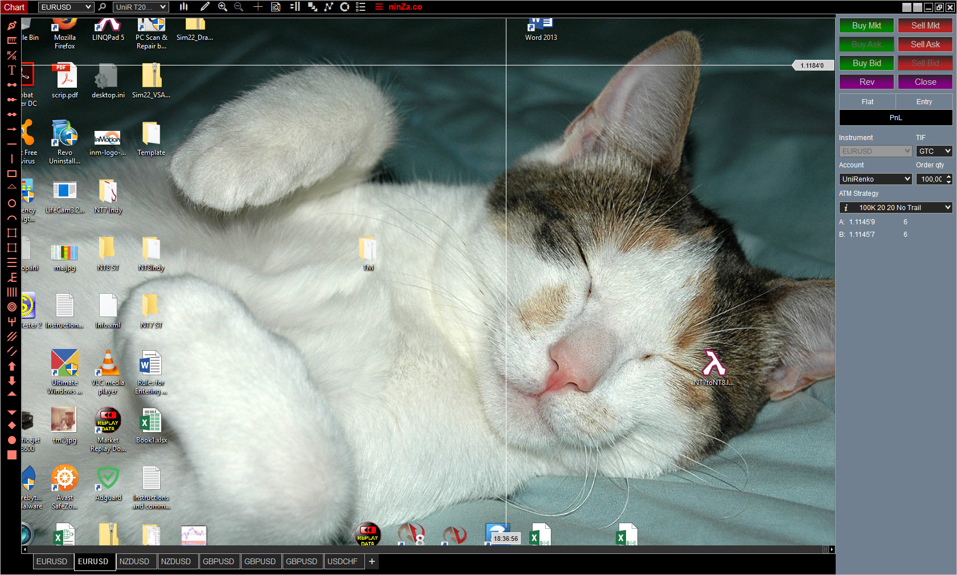The height and width of the screenshot is (575, 957).
Task: Click the Buy Ask button
Action: point(866,44)
